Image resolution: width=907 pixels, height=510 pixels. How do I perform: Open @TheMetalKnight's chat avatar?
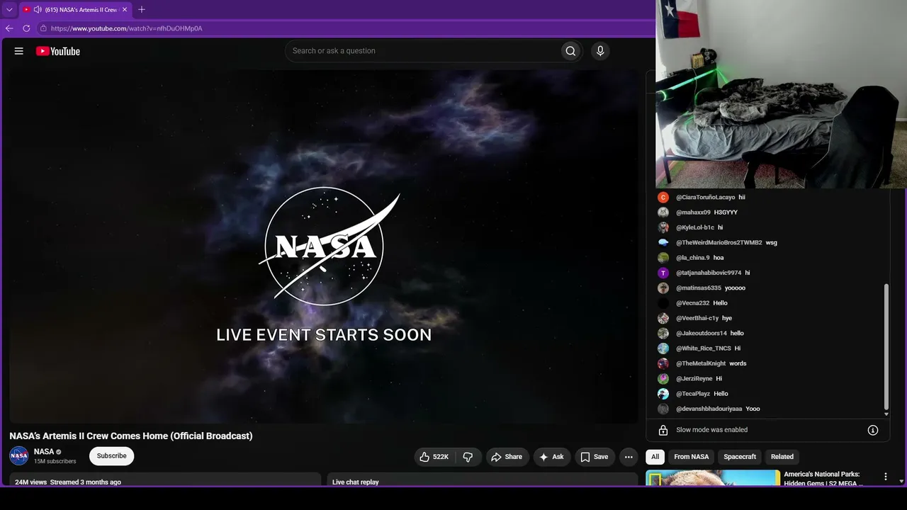(663, 363)
